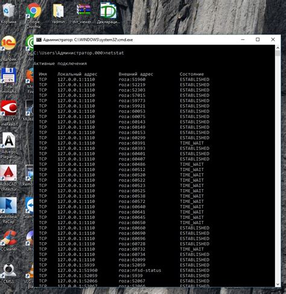Click the console scrollbar down arrow
This screenshot has height=294, width=286.
[x=278, y=284]
